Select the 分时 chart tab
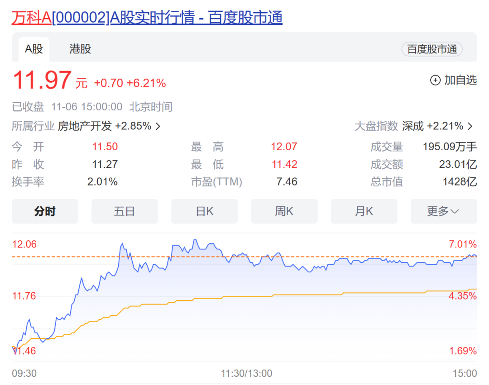 [45, 211]
